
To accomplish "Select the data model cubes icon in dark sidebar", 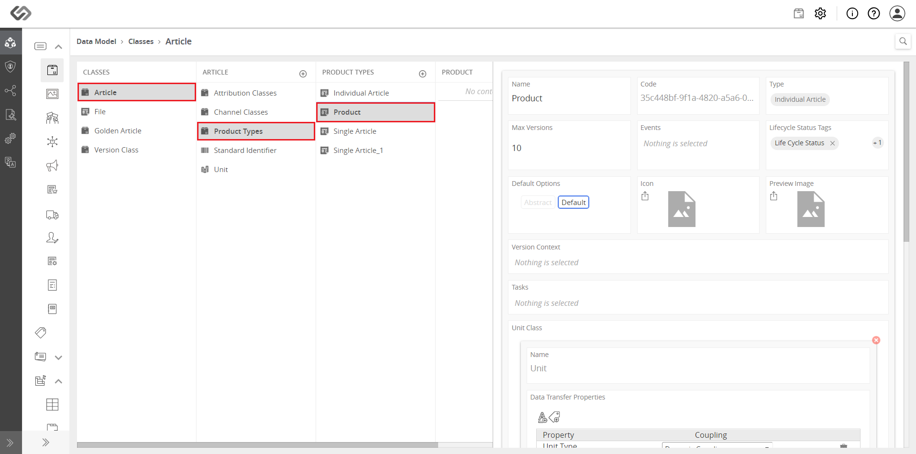I will coord(11,43).
